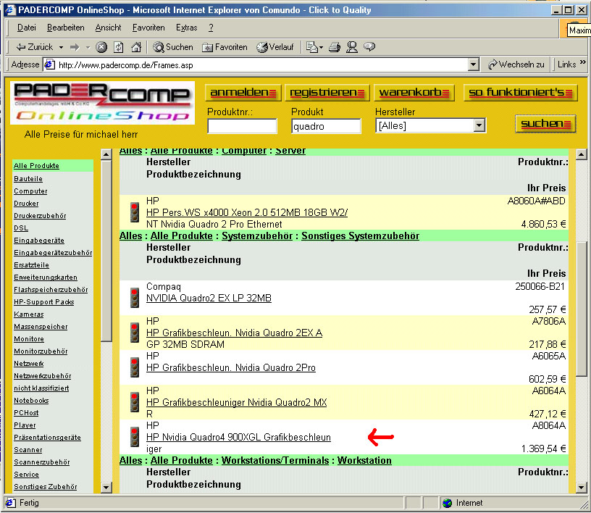Open HP Pers.WS x4000 Xeon product link
Viewport: 591px width, 513px height.
click(x=247, y=212)
